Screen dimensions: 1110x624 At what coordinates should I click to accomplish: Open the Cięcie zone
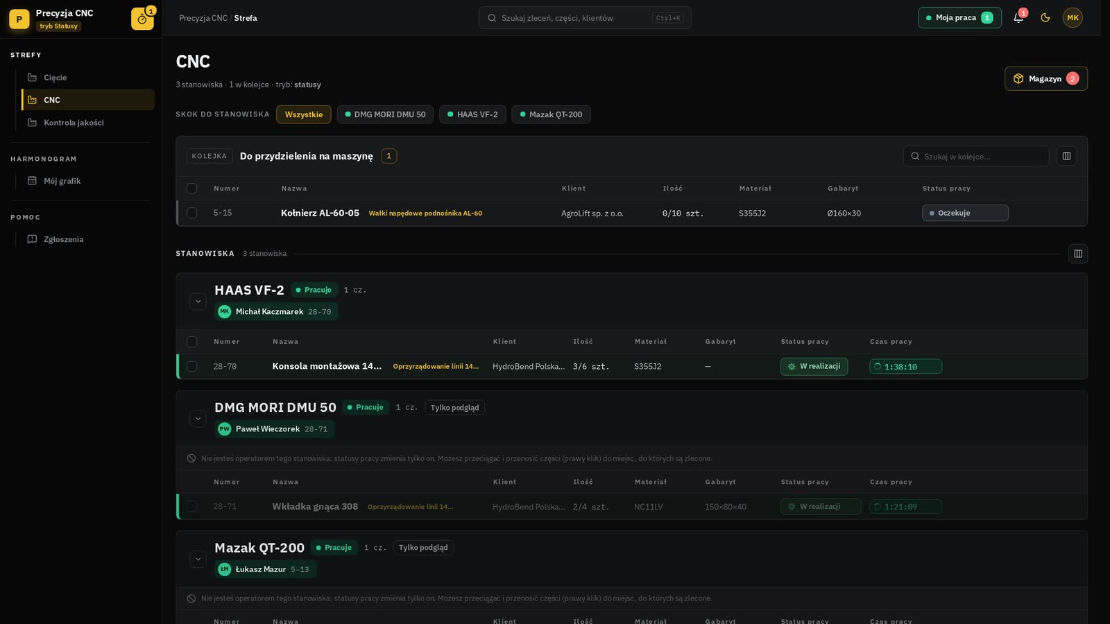88,78
